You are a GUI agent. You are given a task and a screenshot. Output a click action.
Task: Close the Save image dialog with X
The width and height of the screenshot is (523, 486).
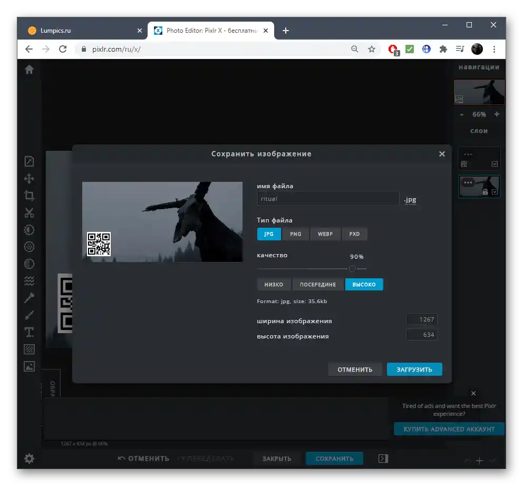pos(442,154)
